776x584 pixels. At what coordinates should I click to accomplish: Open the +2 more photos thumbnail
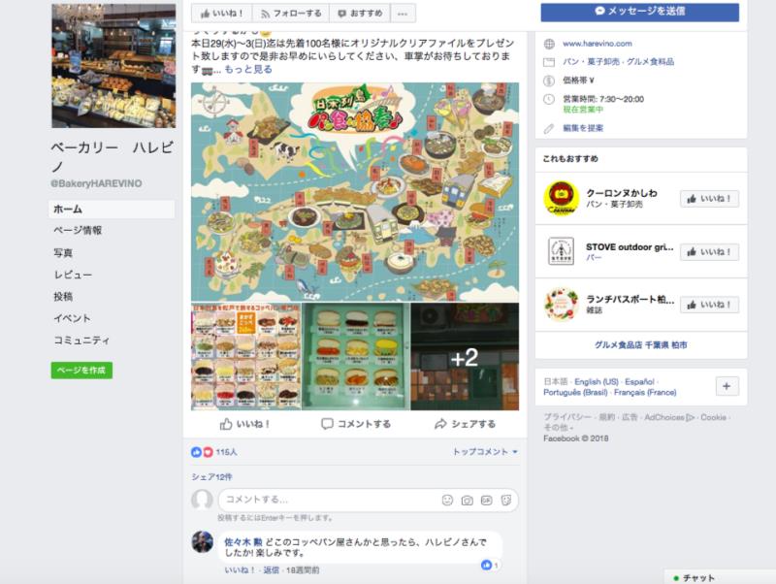click(x=465, y=357)
